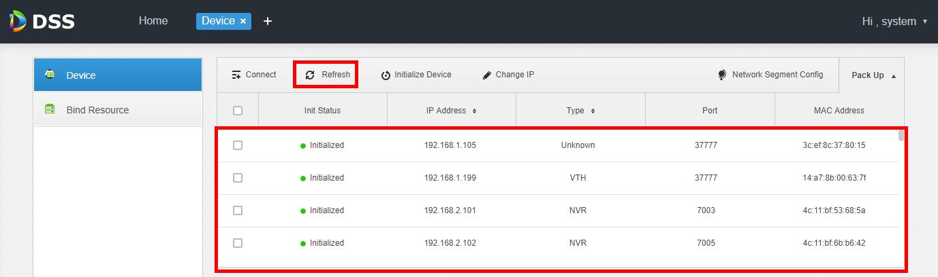Check the box for 192.168.1.199 VTH
The image size is (938, 277).
point(238,178)
